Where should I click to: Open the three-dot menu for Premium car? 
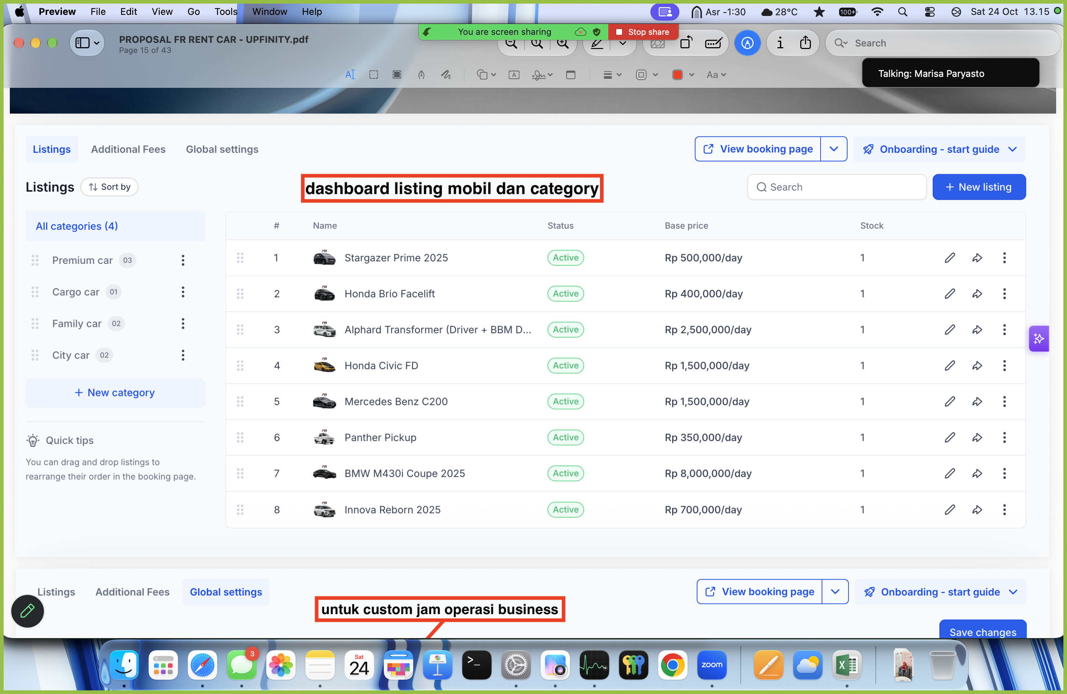[183, 260]
